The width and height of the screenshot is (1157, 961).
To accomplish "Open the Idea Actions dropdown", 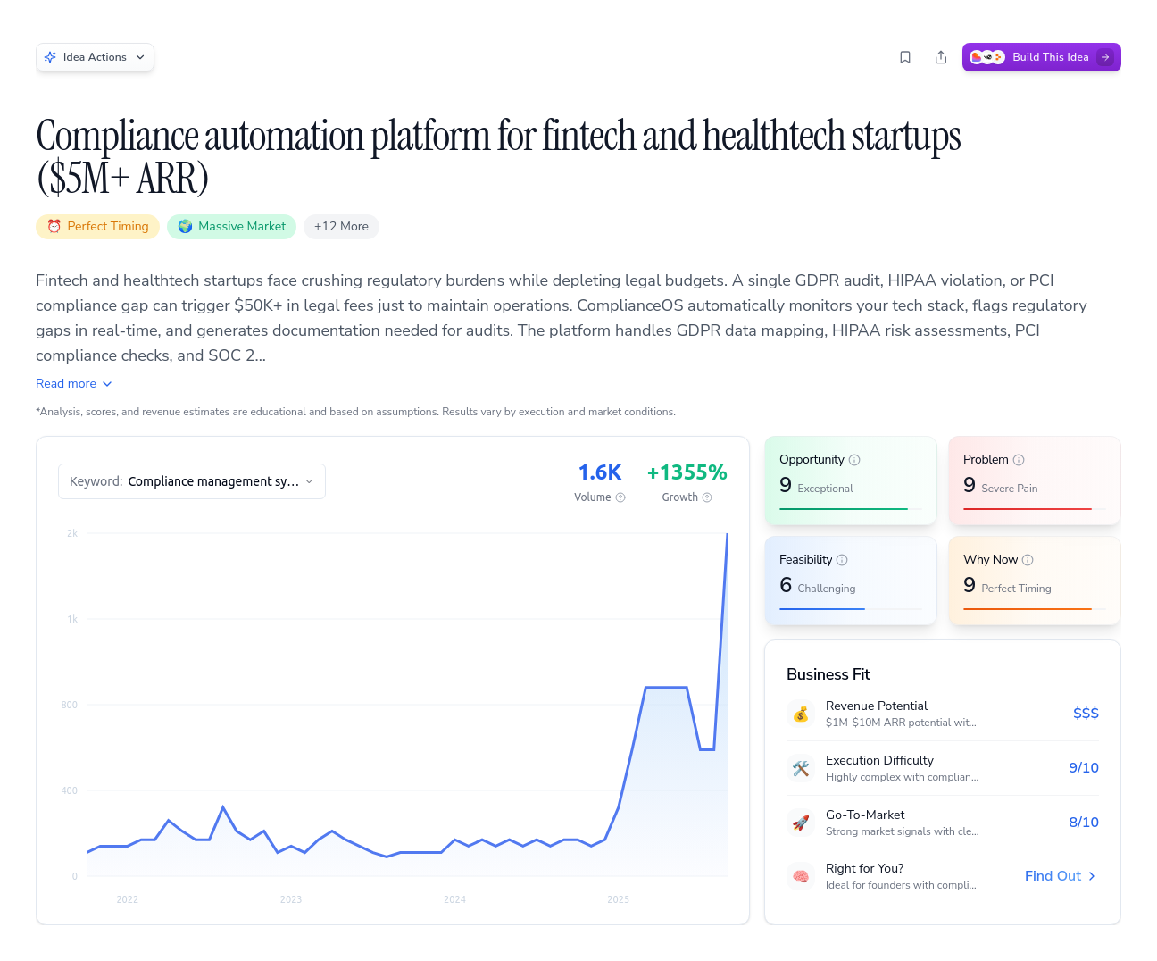I will 95,56.
